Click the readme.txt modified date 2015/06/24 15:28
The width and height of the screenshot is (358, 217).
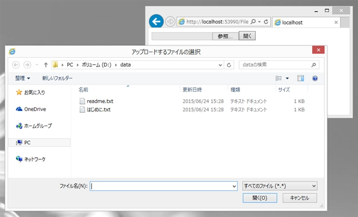203,101
